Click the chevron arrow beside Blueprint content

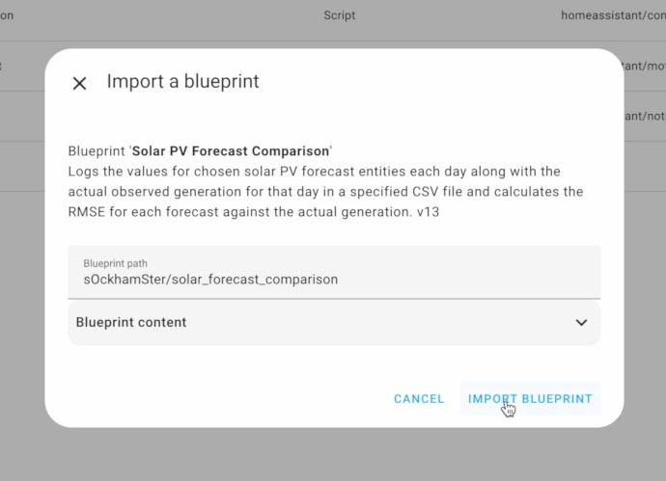click(581, 322)
